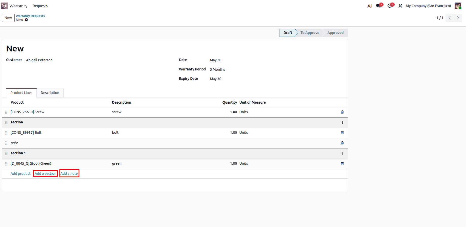This screenshot has width=466, height=227.
Task: Click the user avatar in top bar
Action: pyautogui.click(x=458, y=6)
